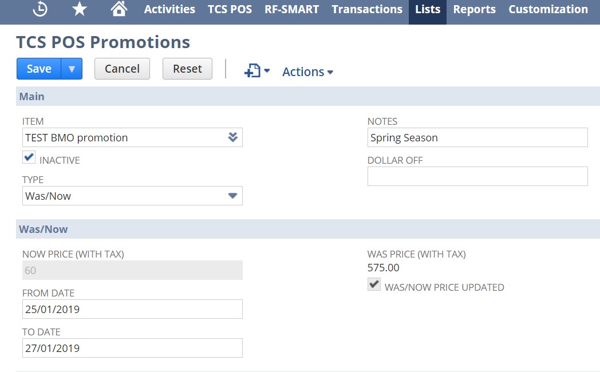Open the recently viewed records clock icon
The image size is (600, 372).
click(39, 9)
